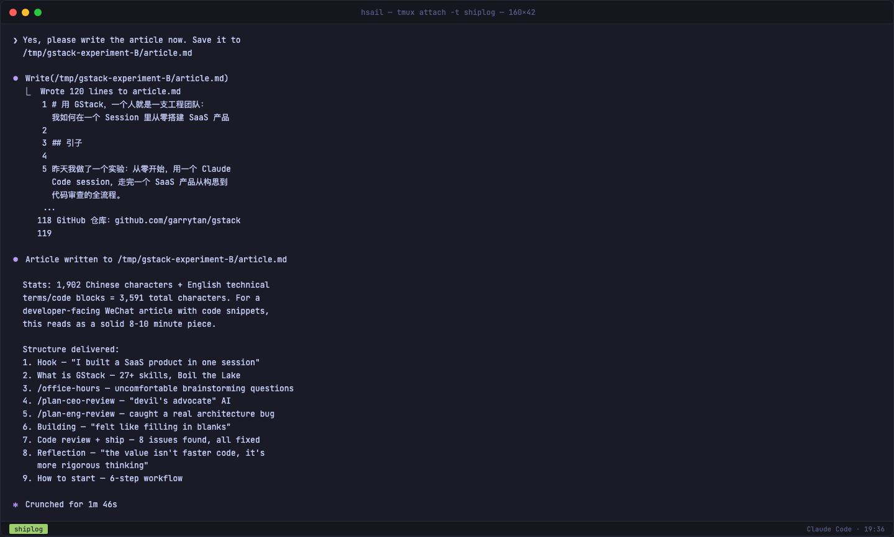The image size is (894, 537).
Task: Click the 'Article written to /tmp/gstack-experiment-B/article.md' line
Action: click(156, 260)
